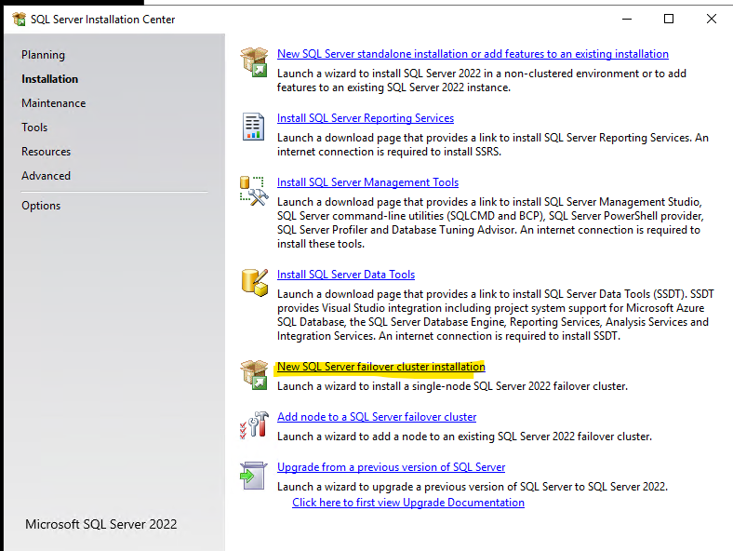Image resolution: width=733 pixels, height=551 pixels.
Task: Click the Add node tools icon
Action: click(x=254, y=425)
